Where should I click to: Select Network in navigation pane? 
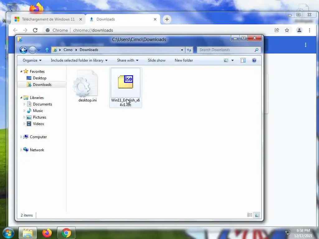(37, 150)
